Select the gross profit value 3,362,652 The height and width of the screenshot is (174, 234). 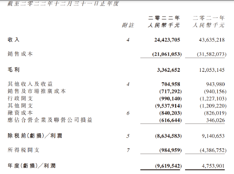(x=168, y=70)
